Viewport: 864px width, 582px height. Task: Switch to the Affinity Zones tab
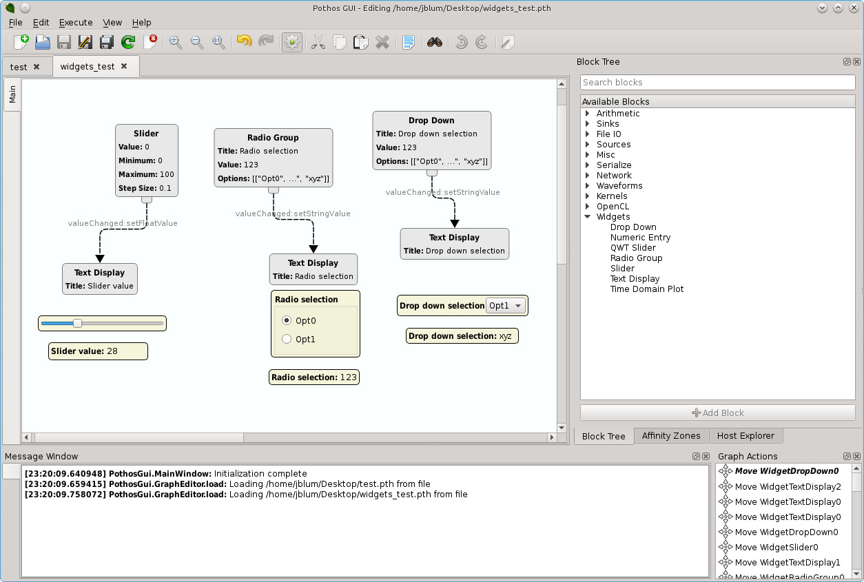click(671, 435)
